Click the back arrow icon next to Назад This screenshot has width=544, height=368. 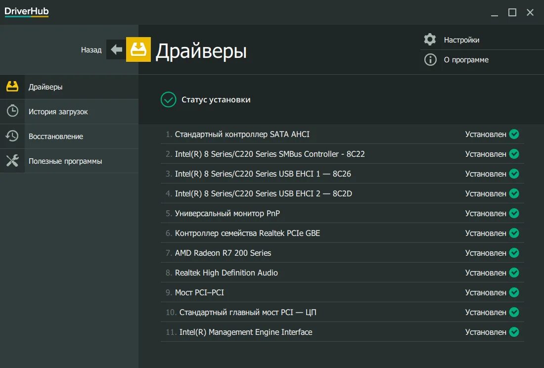click(116, 49)
